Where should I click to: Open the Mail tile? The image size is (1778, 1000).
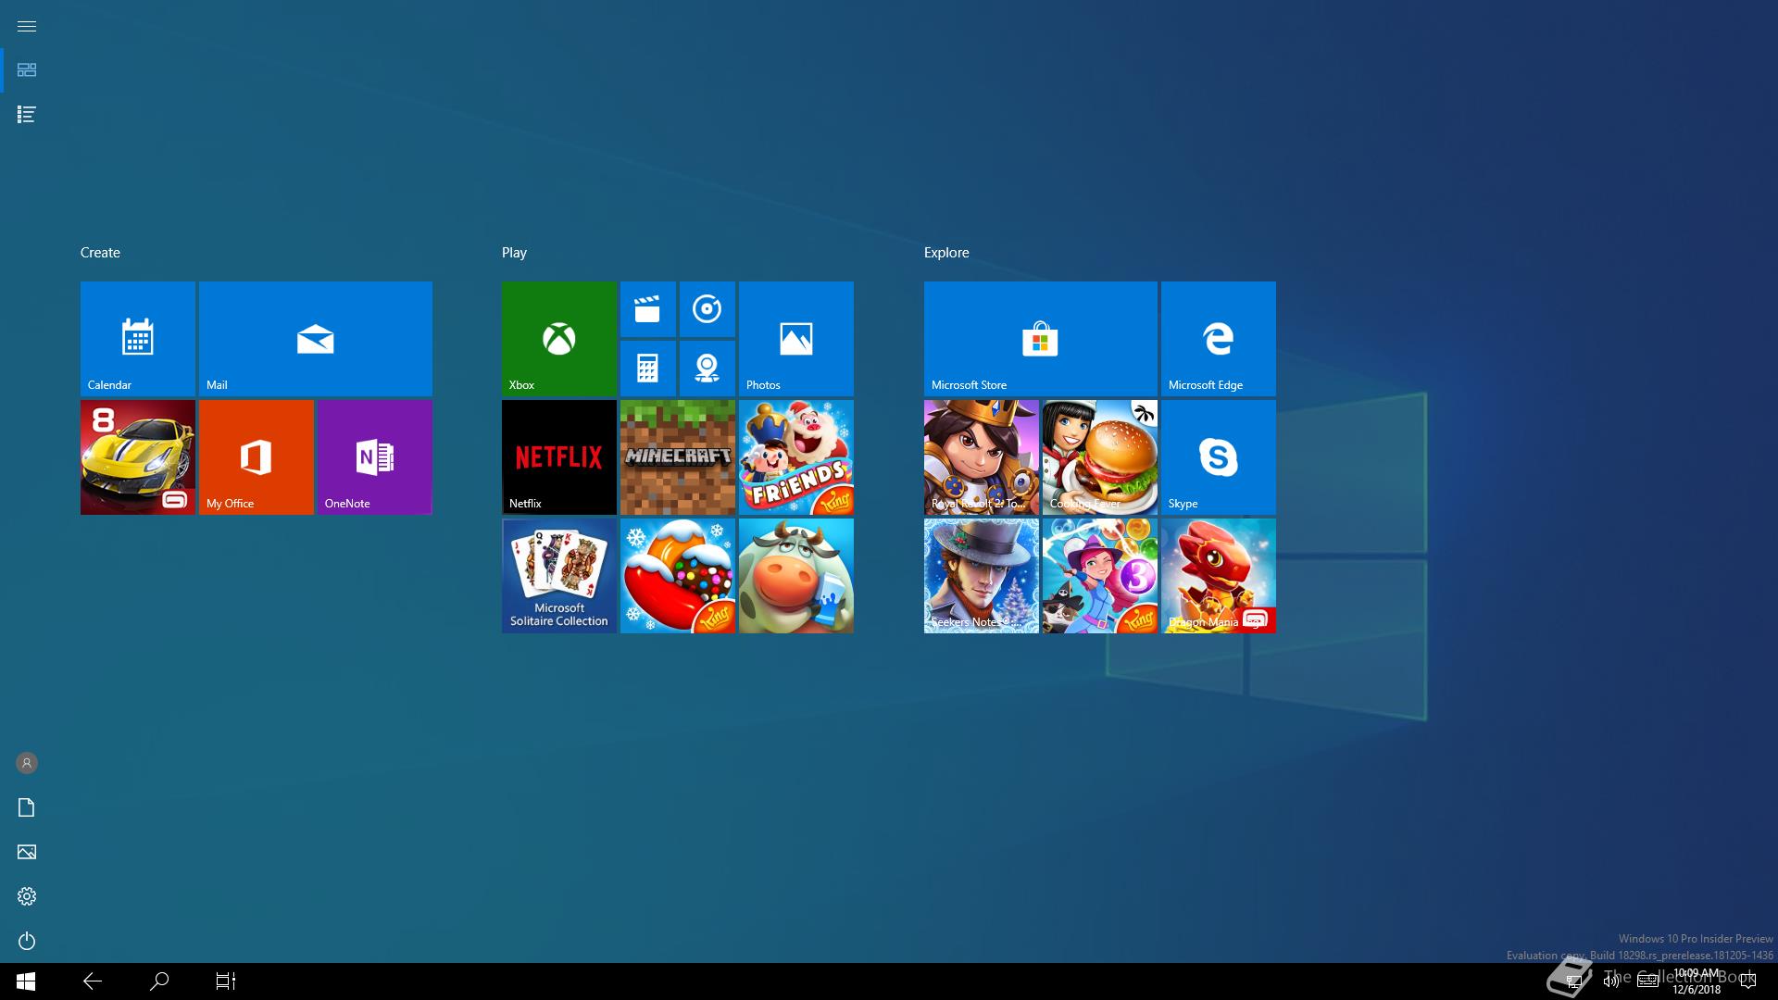click(316, 339)
